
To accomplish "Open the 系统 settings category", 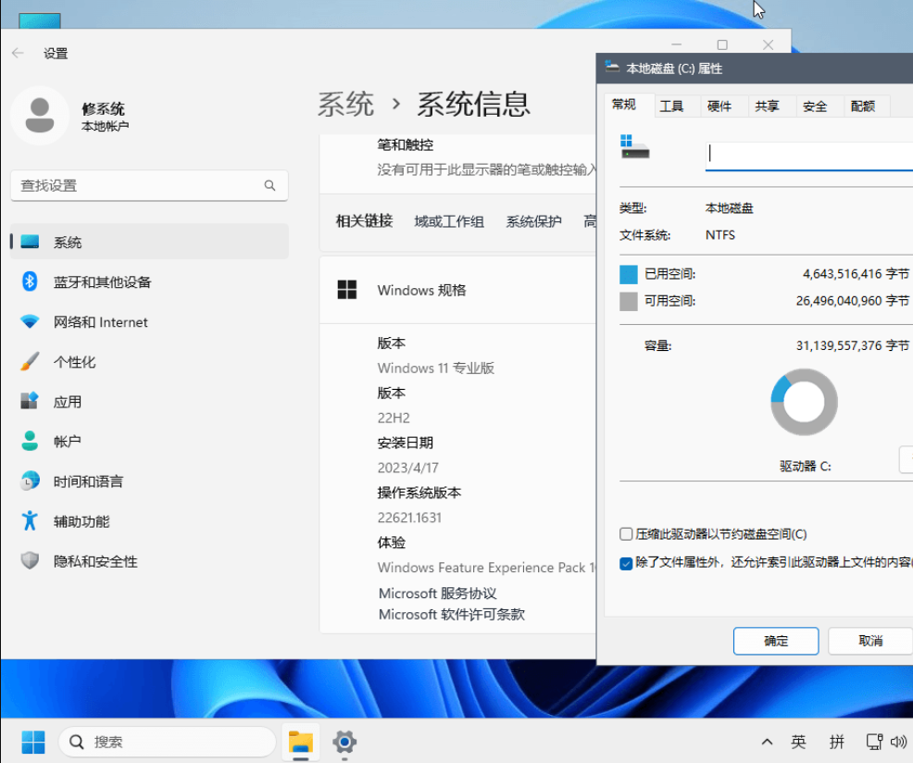I will [x=150, y=242].
